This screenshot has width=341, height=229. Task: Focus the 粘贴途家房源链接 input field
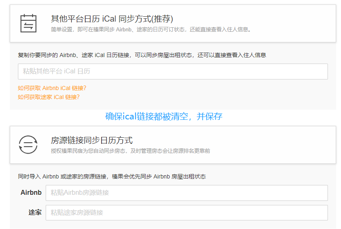[x=186, y=213]
